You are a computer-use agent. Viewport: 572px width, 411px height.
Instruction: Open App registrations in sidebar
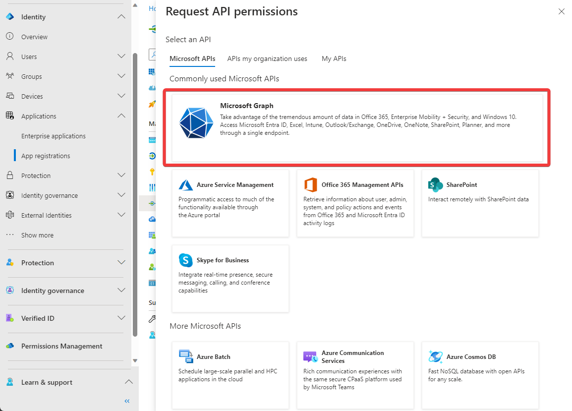click(x=46, y=156)
